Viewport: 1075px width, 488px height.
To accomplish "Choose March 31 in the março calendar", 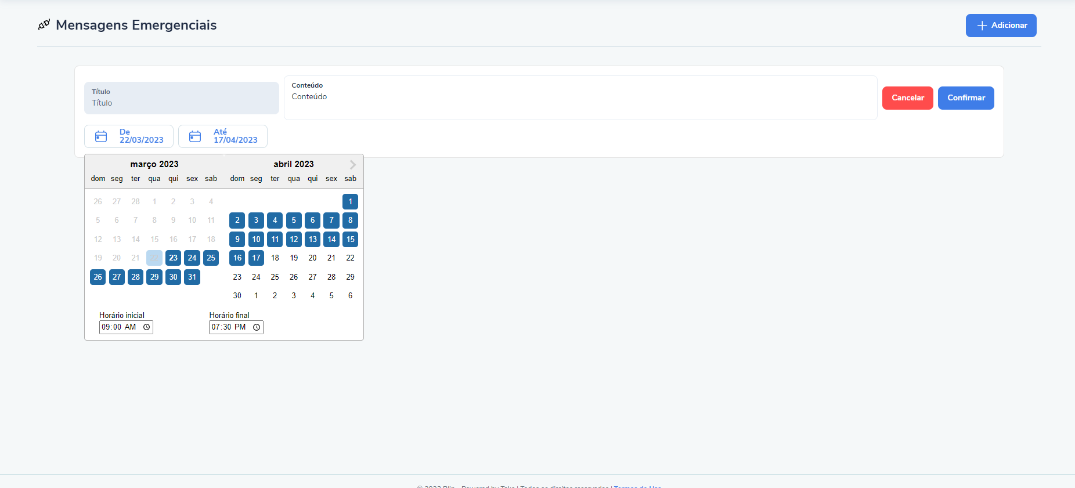I will [x=192, y=277].
